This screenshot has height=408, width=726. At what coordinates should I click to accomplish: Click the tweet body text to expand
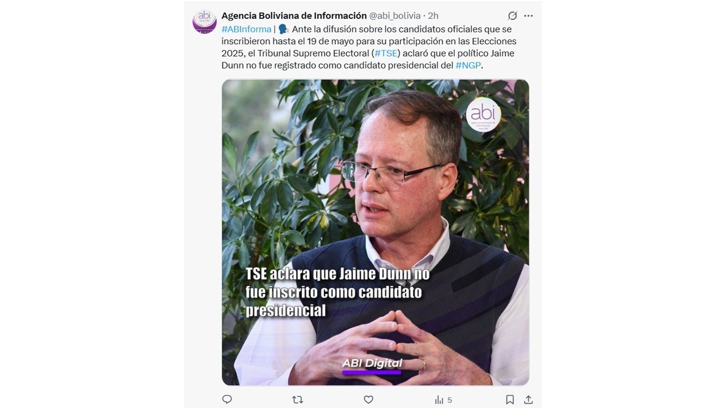(369, 47)
